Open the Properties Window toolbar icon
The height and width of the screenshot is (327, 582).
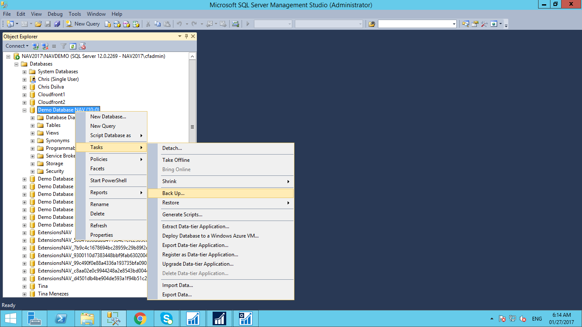click(x=475, y=24)
